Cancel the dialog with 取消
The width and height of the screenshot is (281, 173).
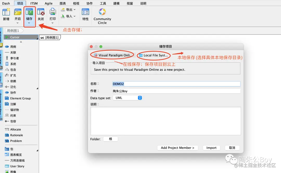click(232, 148)
